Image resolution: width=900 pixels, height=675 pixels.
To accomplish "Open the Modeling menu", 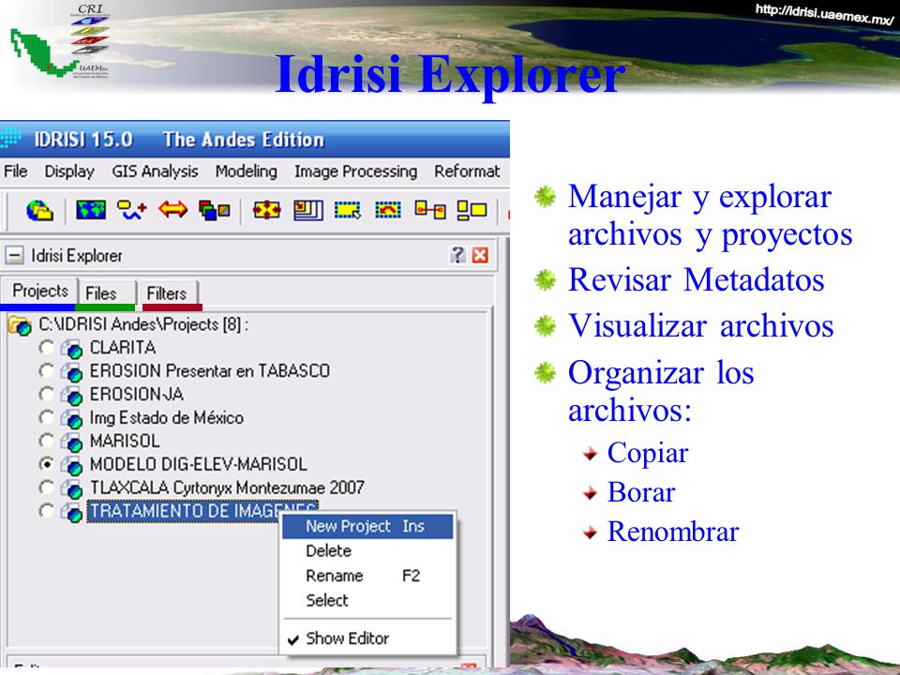I will pos(247,172).
